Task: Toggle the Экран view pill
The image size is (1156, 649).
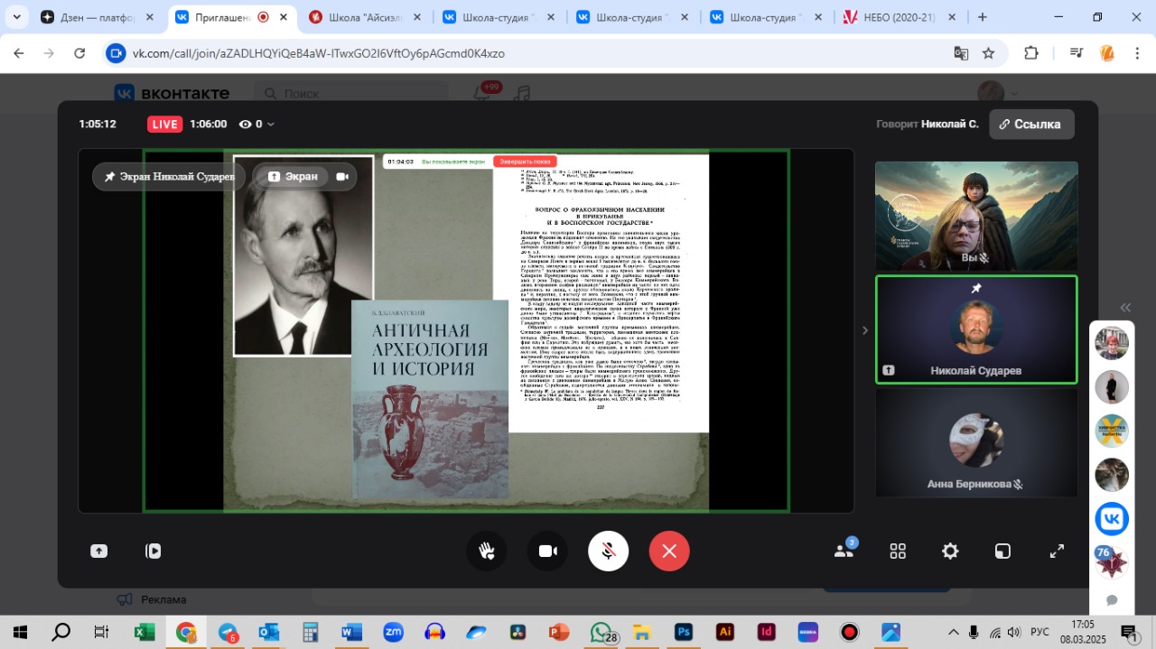Action: click(293, 176)
